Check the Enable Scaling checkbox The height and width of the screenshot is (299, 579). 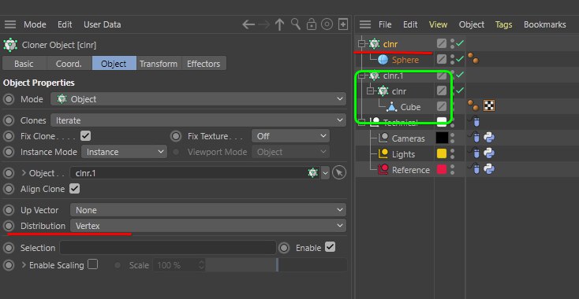[x=92, y=264]
